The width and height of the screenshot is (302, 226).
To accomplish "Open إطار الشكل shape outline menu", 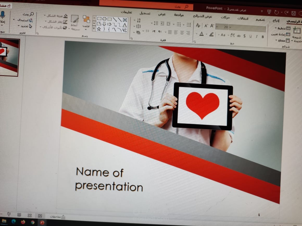I will 56,22.
